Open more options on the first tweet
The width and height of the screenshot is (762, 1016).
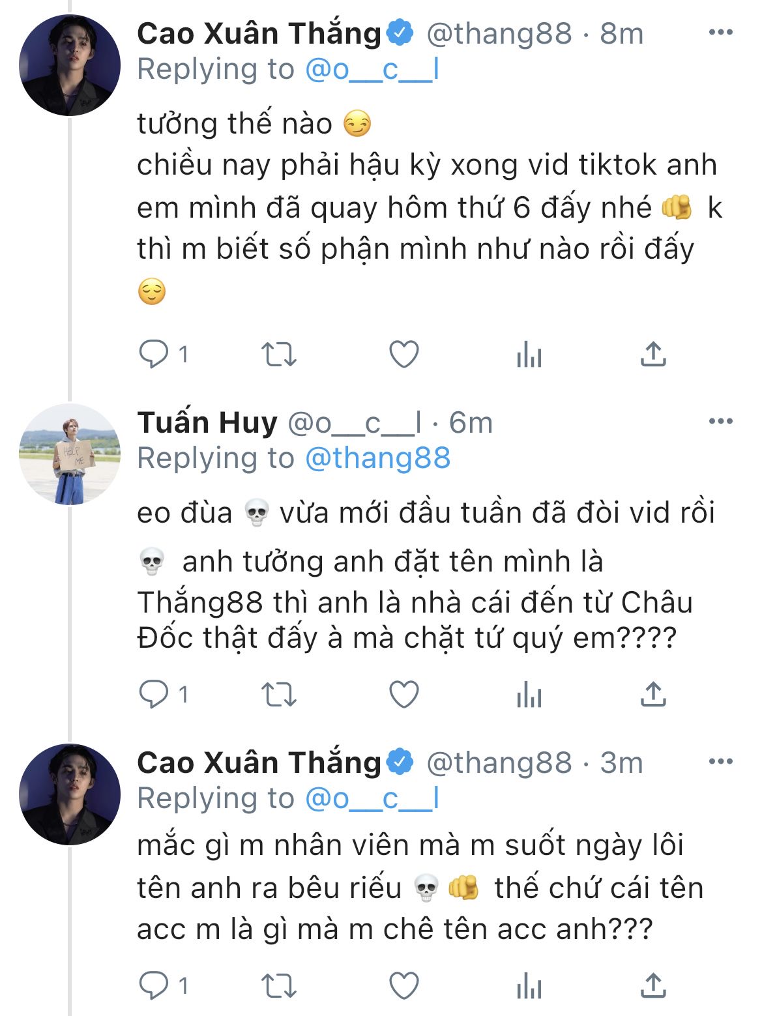(720, 33)
